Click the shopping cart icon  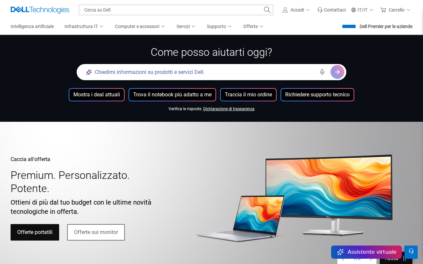tap(383, 10)
